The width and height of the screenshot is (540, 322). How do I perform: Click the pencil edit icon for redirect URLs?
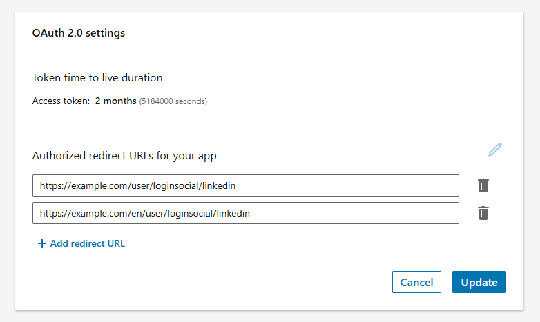coord(495,150)
